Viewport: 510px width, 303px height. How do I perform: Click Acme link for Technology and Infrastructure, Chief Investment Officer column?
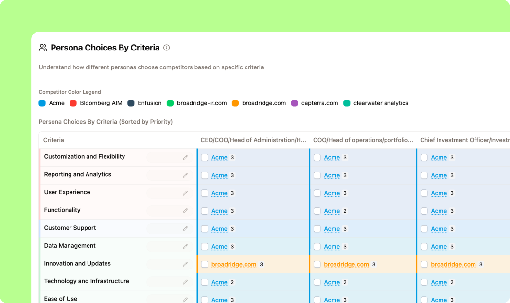pyautogui.click(x=439, y=282)
